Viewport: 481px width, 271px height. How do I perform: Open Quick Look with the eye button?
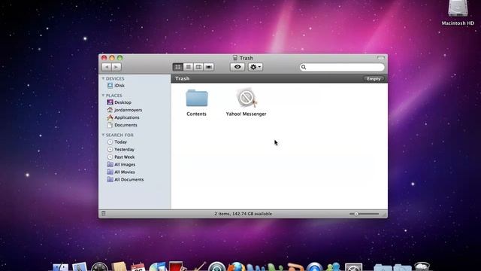click(x=237, y=67)
